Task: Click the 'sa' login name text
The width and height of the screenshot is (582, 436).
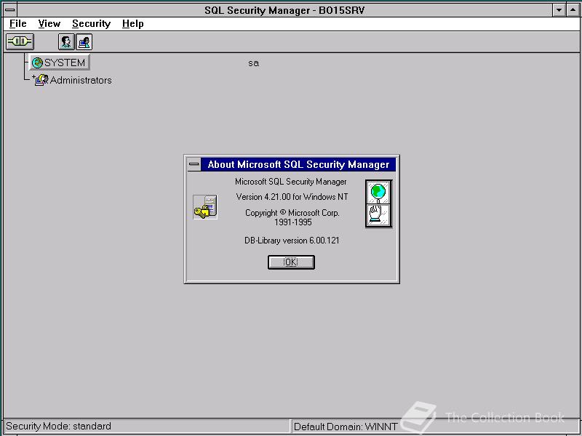Action: tap(253, 63)
